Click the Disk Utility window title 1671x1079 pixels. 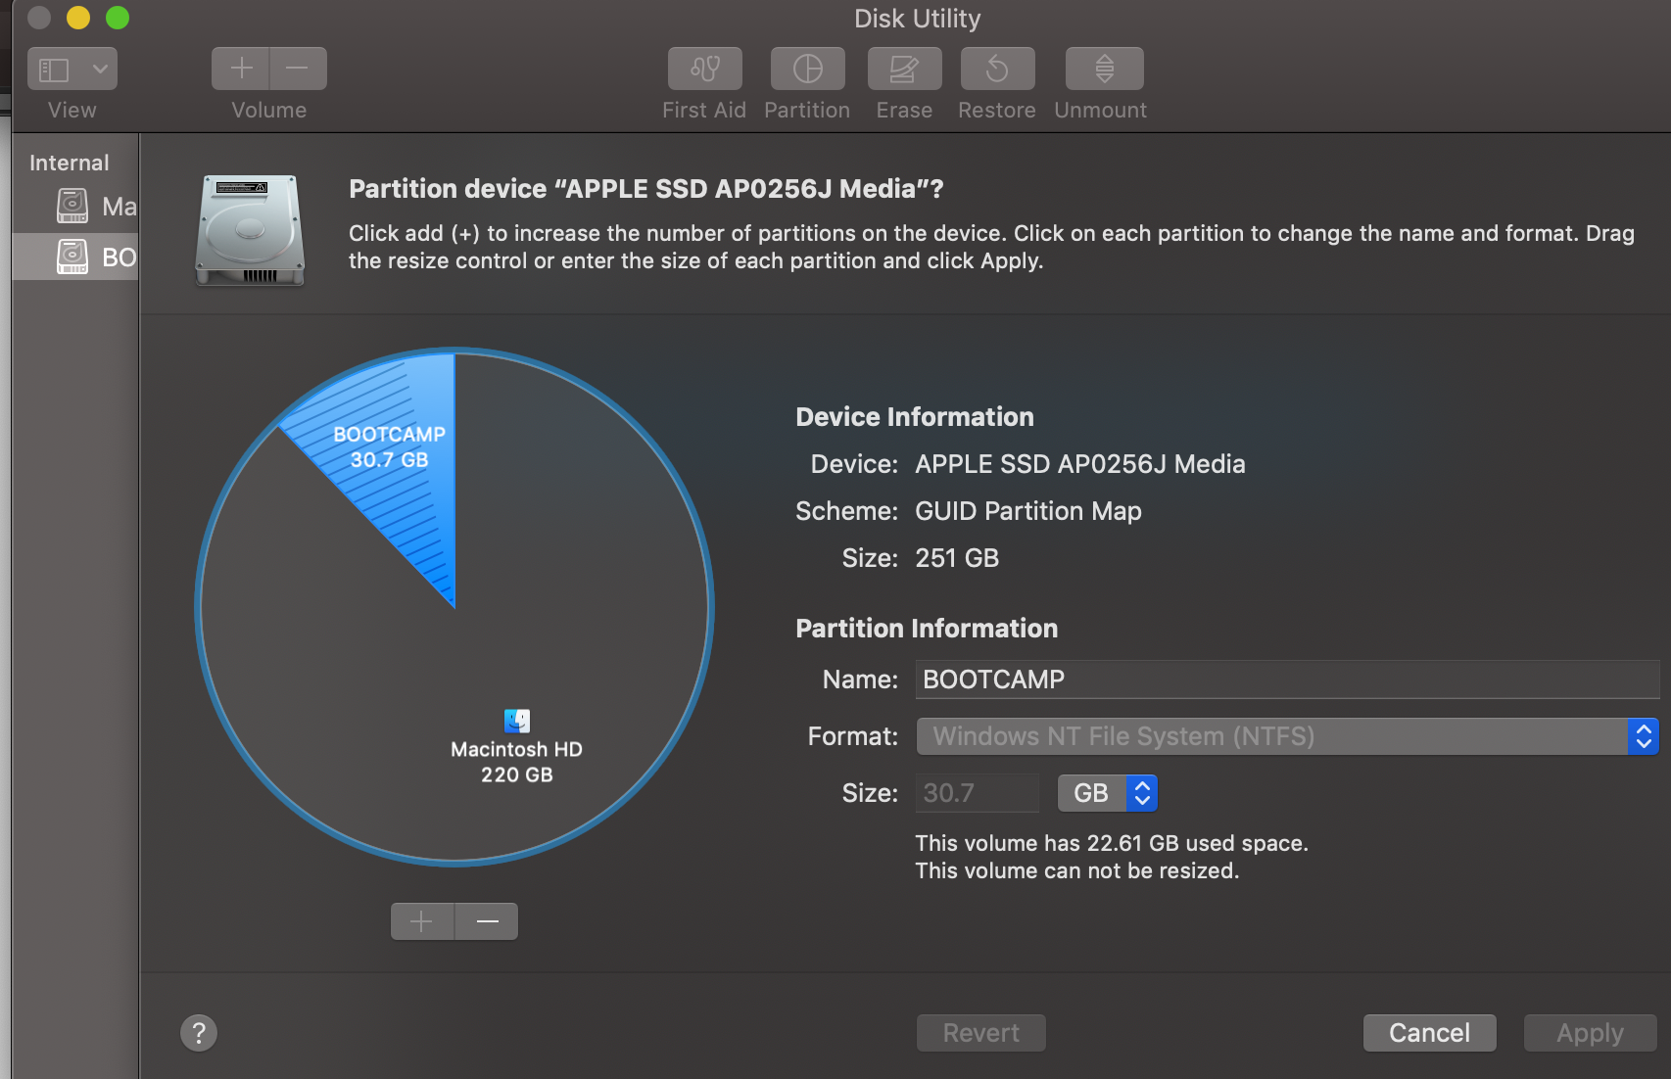click(917, 19)
